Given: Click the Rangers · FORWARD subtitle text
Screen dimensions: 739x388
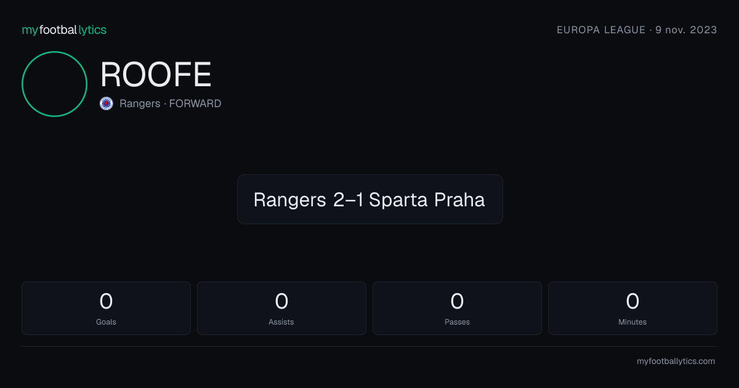Looking at the screenshot, I should point(171,103).
